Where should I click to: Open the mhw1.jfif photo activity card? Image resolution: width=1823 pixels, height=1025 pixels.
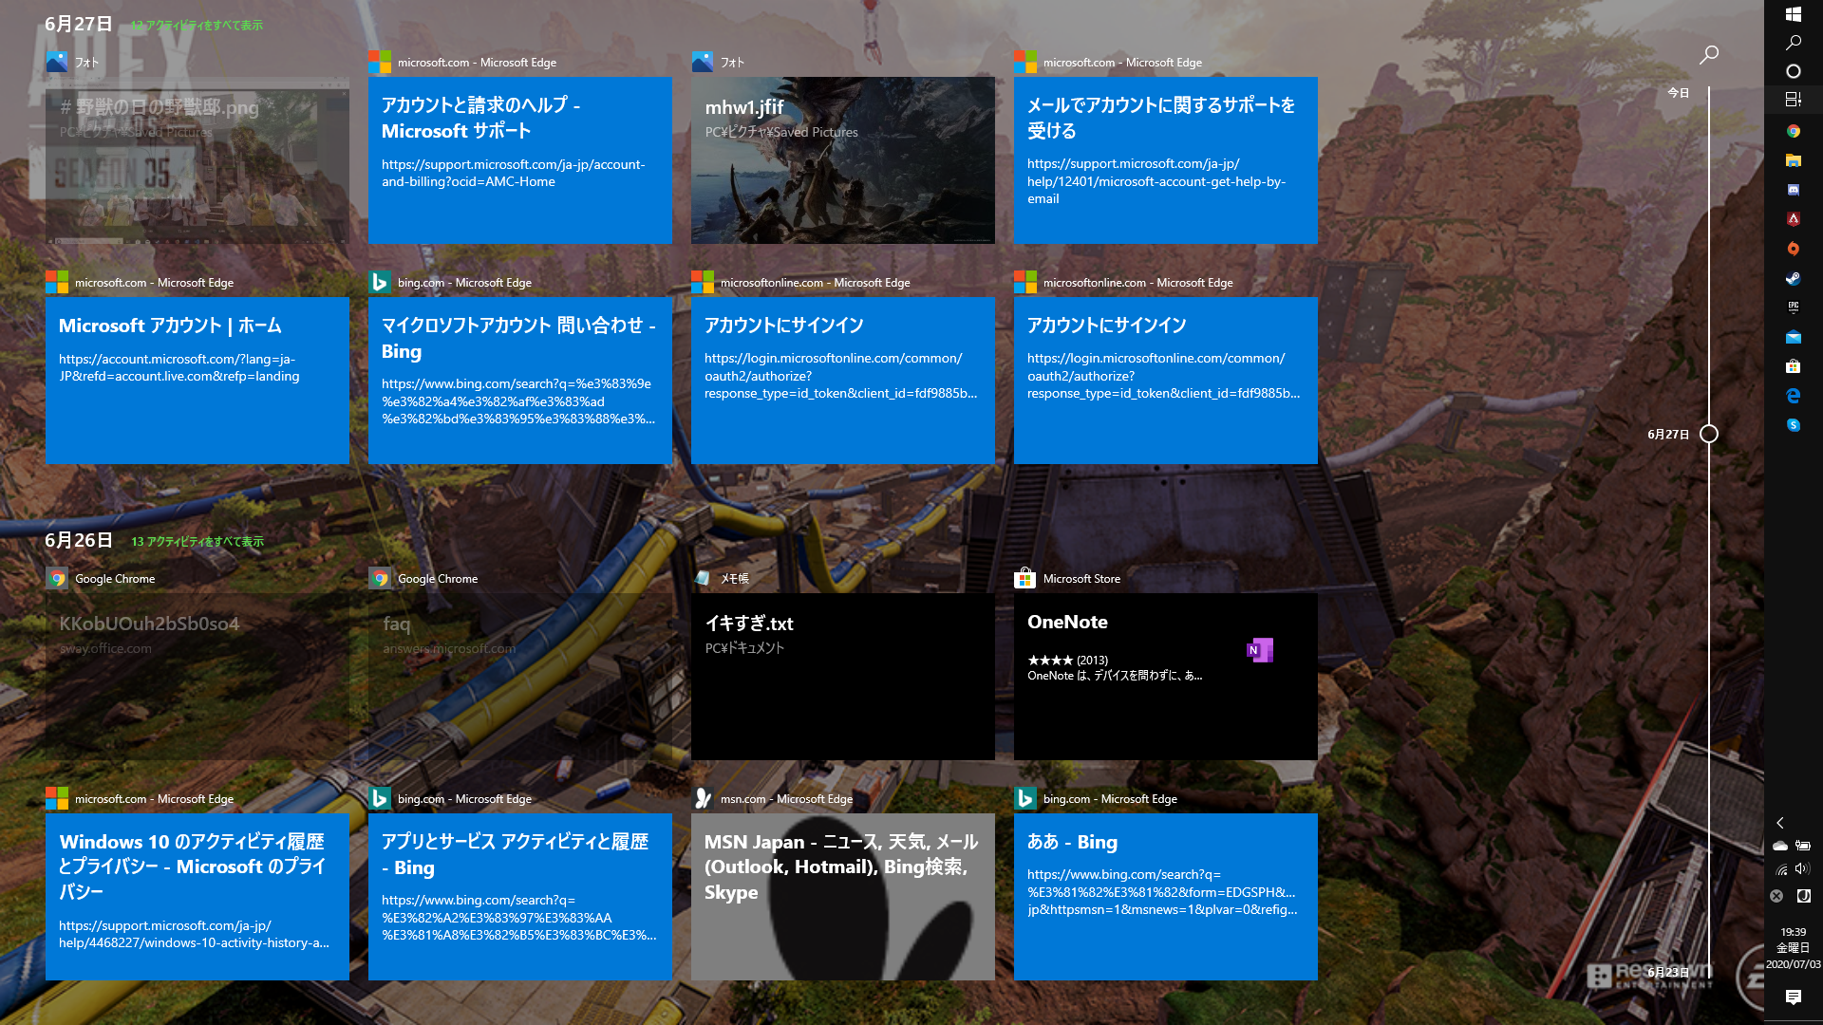[x=843, y=160]
